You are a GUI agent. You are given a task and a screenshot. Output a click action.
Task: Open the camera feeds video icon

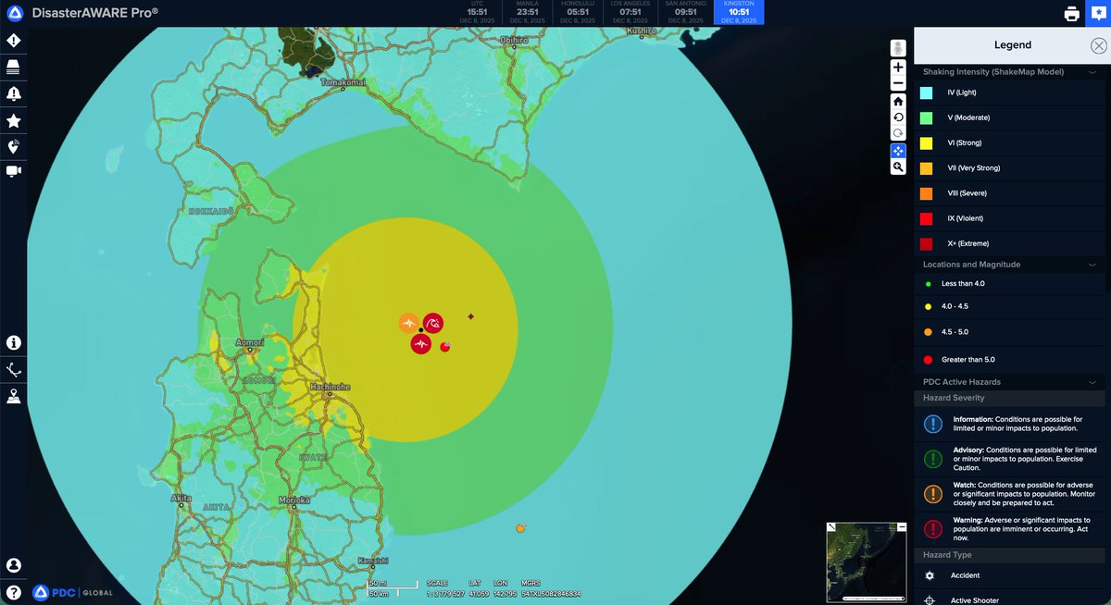pyautogui.click(x=14, y=171)
